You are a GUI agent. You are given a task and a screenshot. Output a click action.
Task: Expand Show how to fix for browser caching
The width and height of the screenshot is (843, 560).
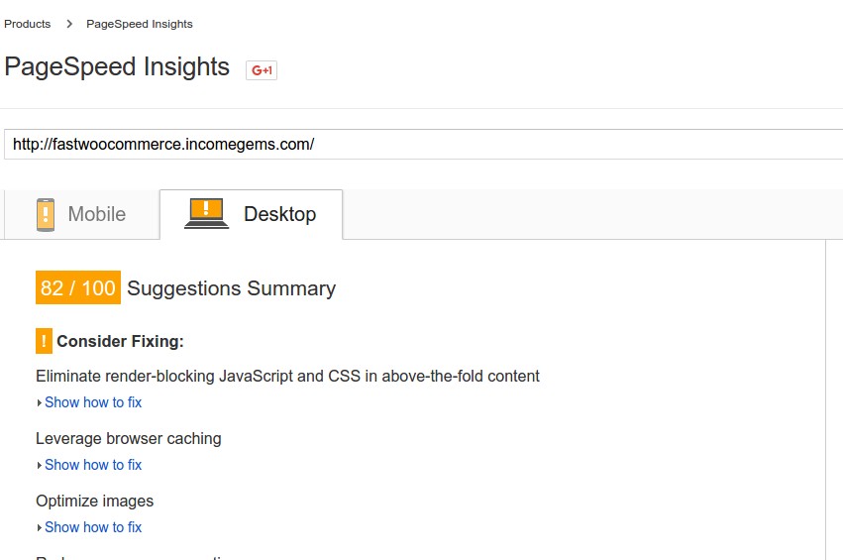click(93, 465)
